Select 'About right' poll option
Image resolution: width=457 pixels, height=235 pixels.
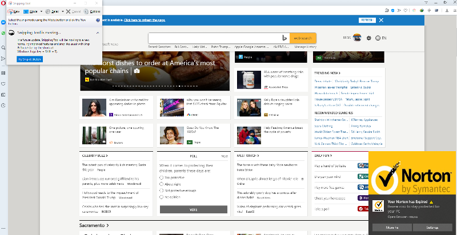pyautogui.click(x=161, y=184)
